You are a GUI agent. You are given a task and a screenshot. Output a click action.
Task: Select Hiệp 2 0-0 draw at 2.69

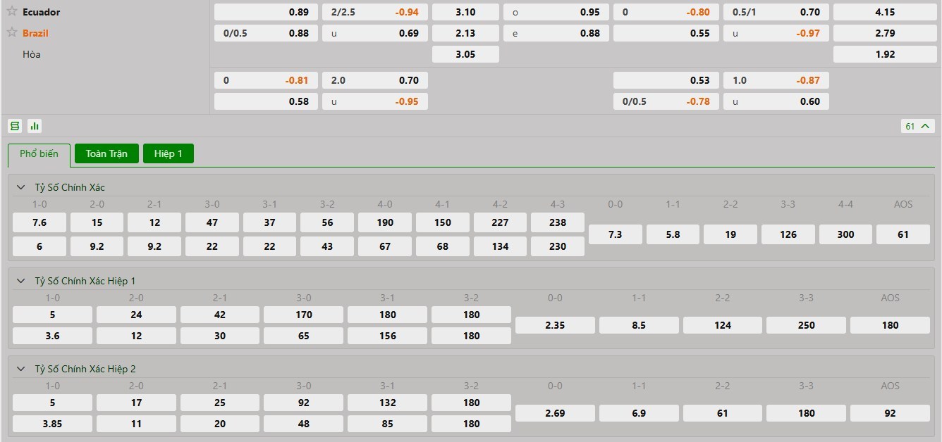click(555, 413)
